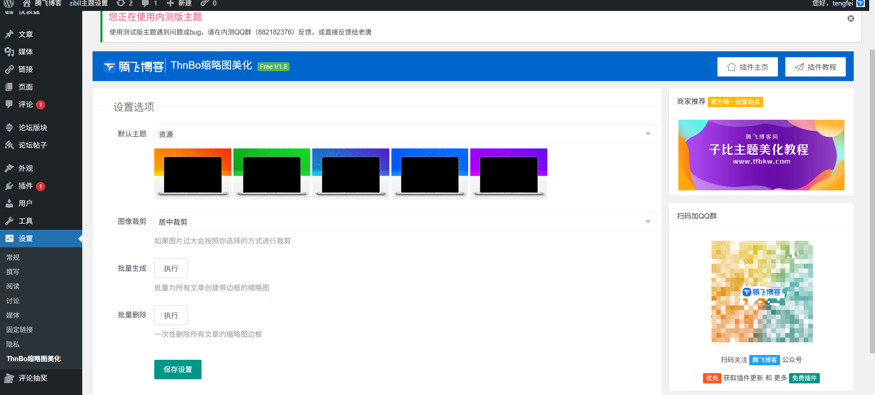Click the 子比主题美化教程 banner

[x=761, y=155]
